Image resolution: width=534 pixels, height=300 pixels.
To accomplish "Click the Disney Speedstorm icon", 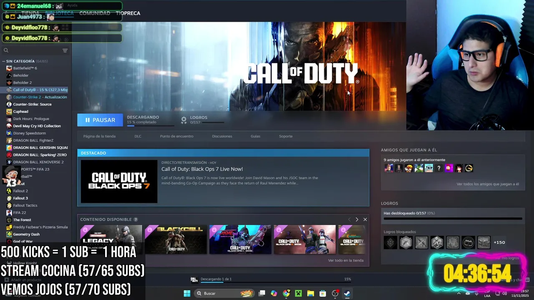I will pos(9,133).
